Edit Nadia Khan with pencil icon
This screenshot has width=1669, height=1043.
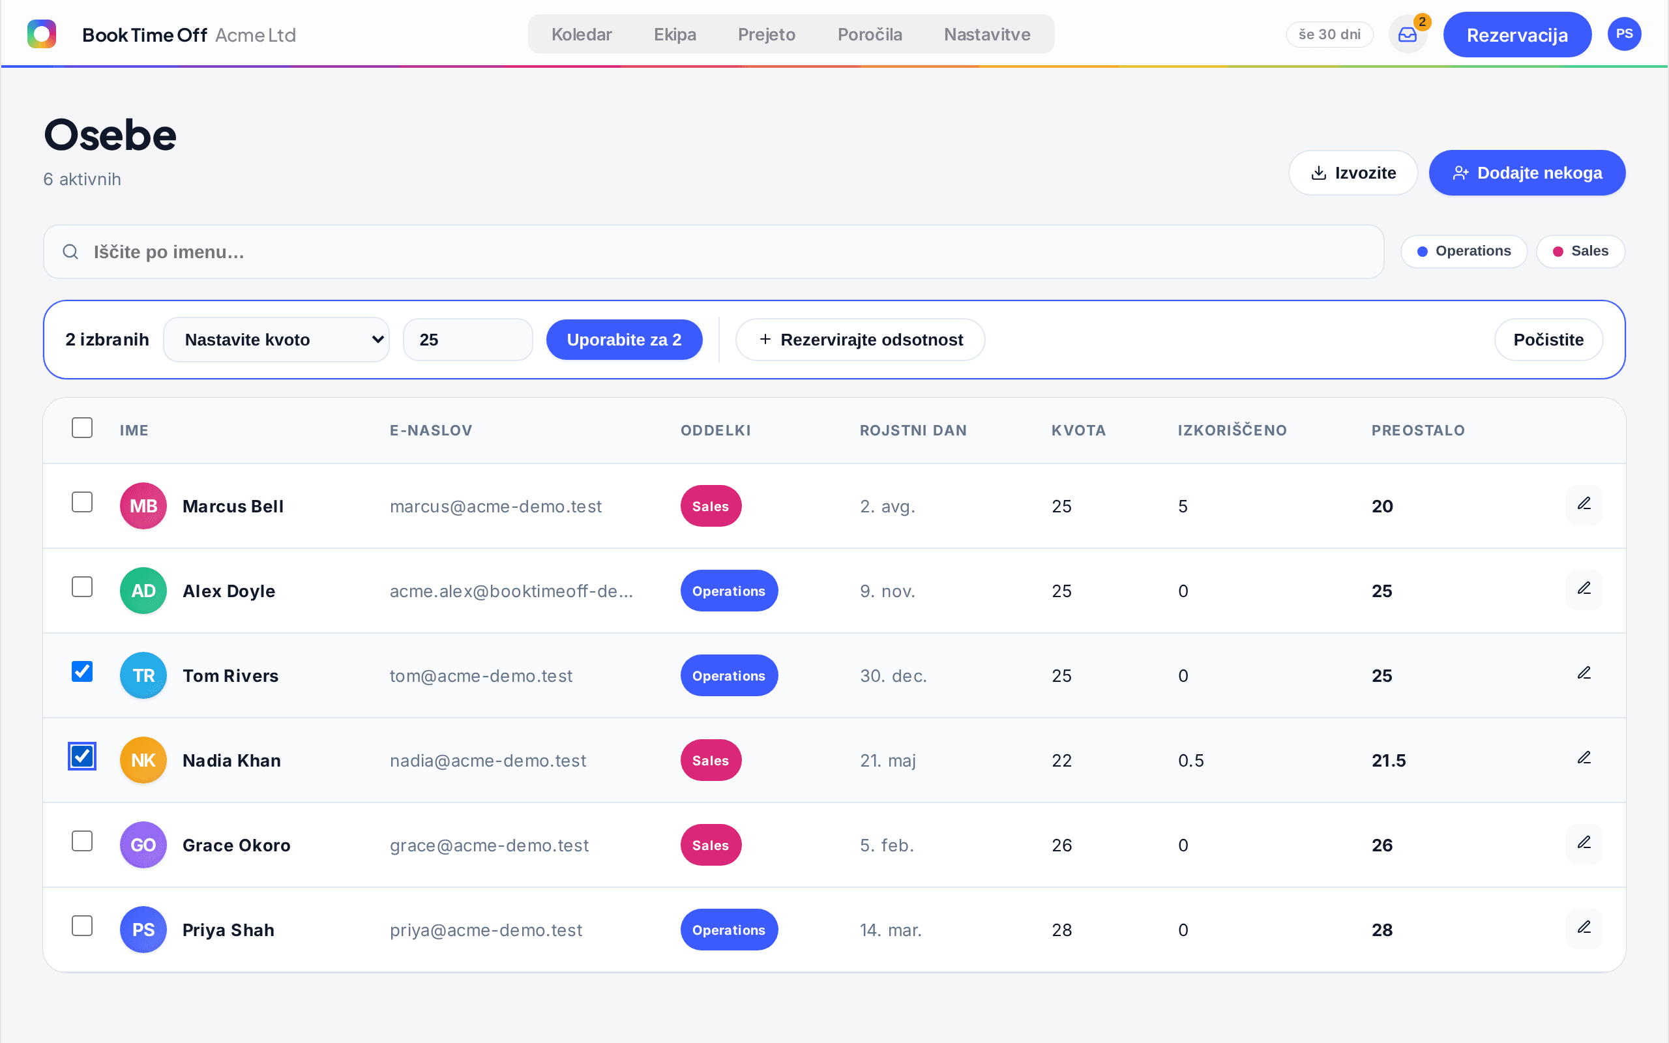point(1584,759)
